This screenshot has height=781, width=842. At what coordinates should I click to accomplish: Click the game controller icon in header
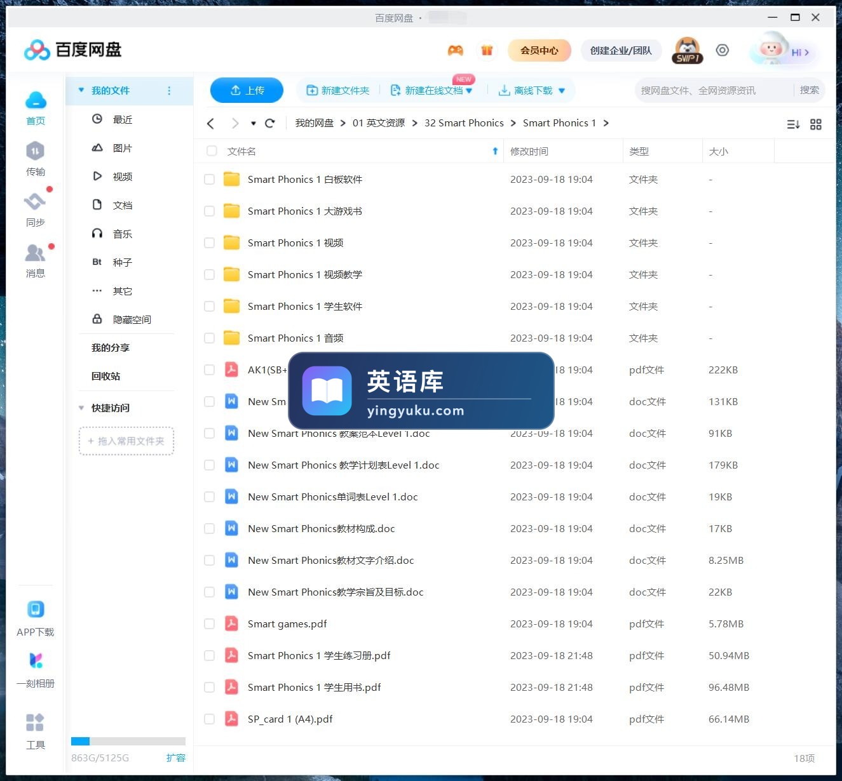[x=455, y=50]
